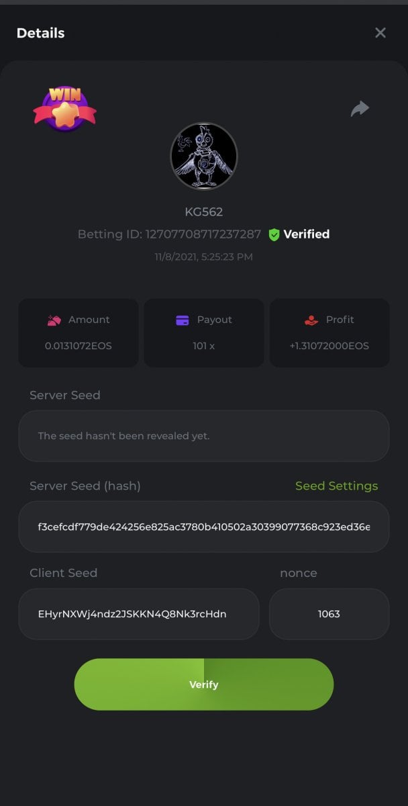Click the Payout 101 x card
Image resolution: width=408 pixels, height=806 pixels.
(204, 333)
